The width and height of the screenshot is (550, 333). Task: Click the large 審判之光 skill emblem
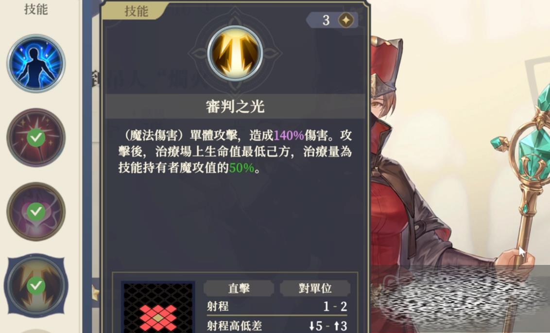tap(235, 53)
